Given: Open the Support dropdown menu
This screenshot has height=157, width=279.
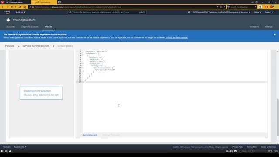Looking at the screenshot, I should point(269,12).
